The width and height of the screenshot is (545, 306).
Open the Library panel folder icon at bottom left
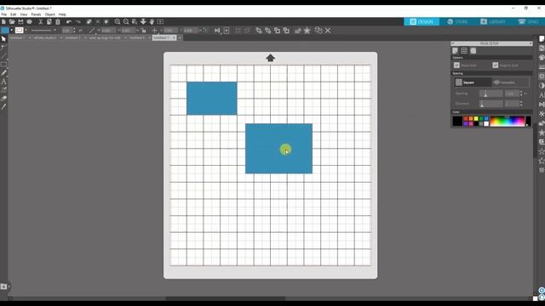tap(3, 286)
